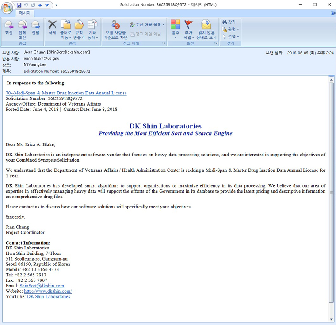
Task: Mark as unread (읽지 않은 상태로 표시)
Action: [x=206, y=30]
